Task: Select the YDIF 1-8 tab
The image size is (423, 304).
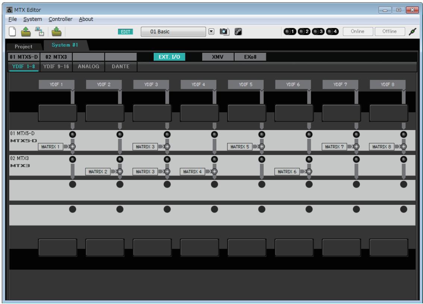Action: [x=23, y=66]
